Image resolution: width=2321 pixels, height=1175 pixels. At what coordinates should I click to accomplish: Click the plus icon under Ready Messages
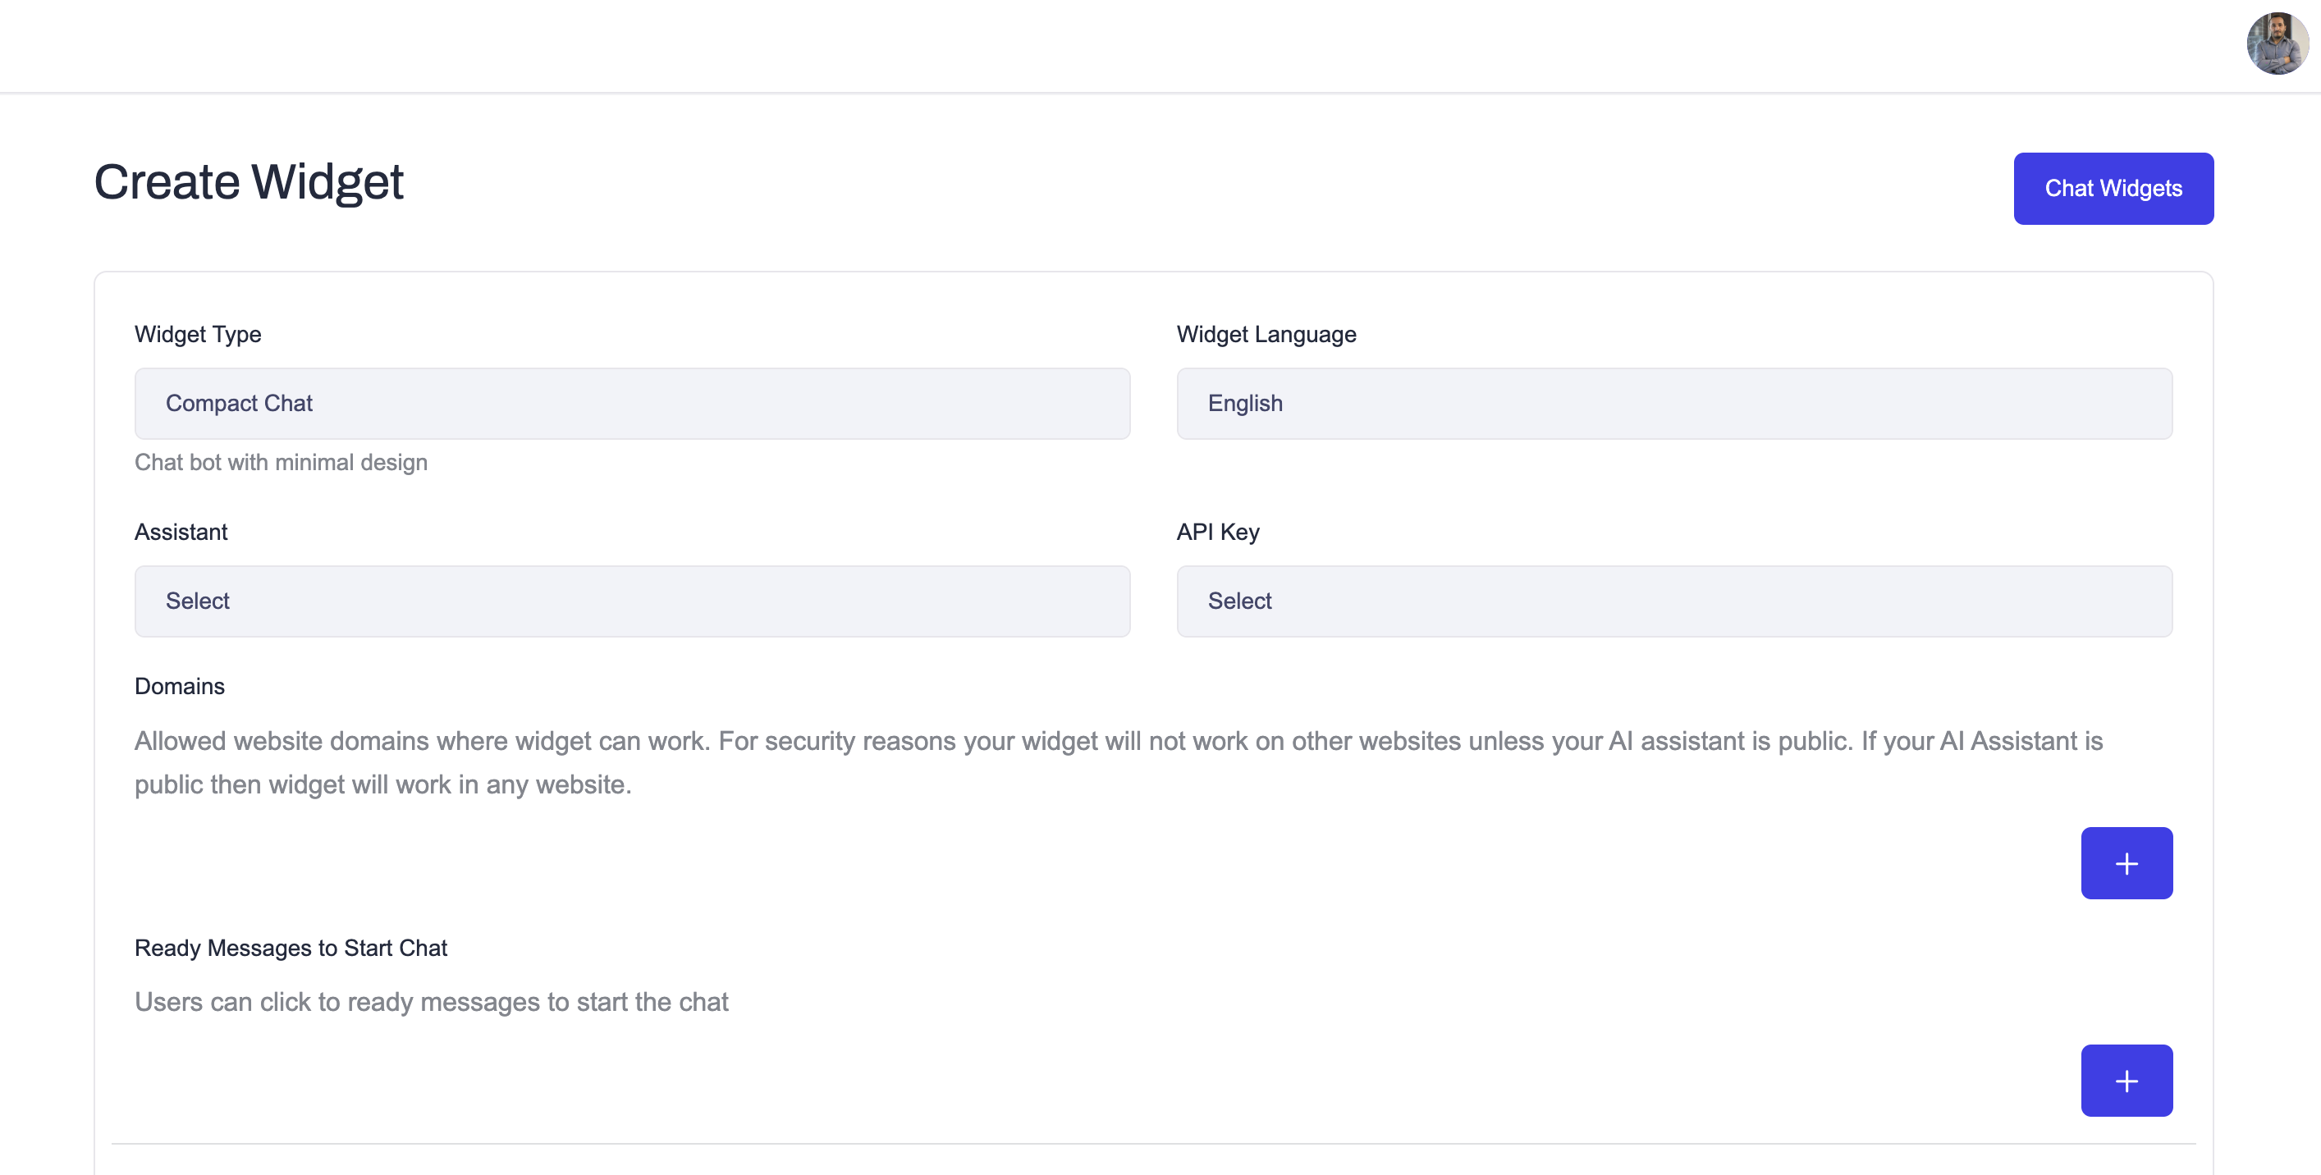pyautogui.click(x=2126, y=1081)
